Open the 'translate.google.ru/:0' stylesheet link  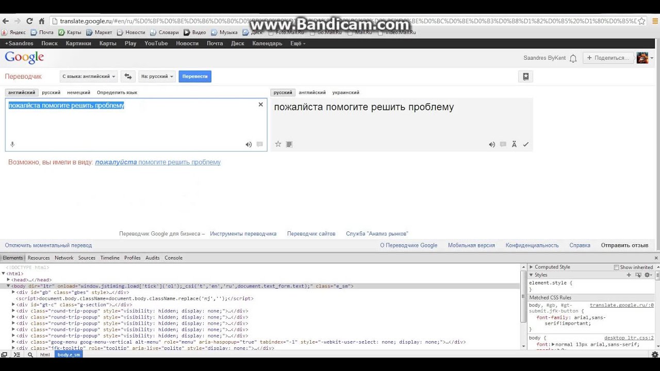621,305
